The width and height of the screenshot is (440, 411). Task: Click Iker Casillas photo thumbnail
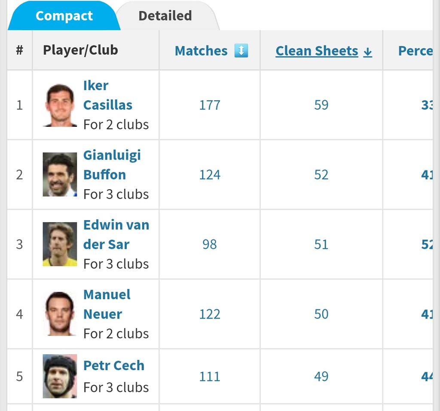pyautogui.click(x=60, y=105)
